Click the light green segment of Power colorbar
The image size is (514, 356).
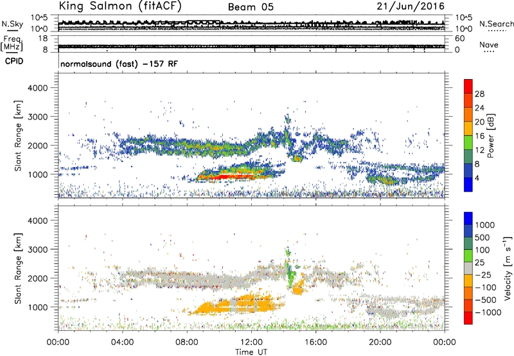click(468, 142)
